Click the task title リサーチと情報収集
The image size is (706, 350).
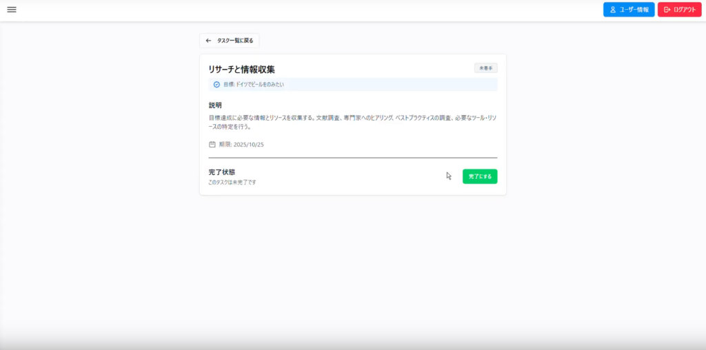pyautogui.click(x=241, y=70)
